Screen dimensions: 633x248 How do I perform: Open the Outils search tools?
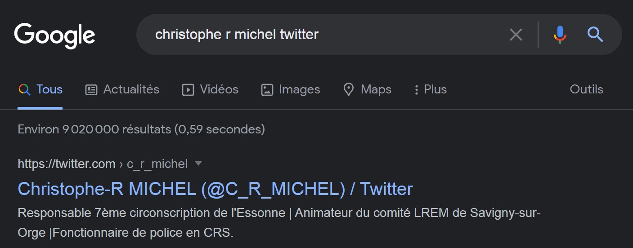pos(586,89)
